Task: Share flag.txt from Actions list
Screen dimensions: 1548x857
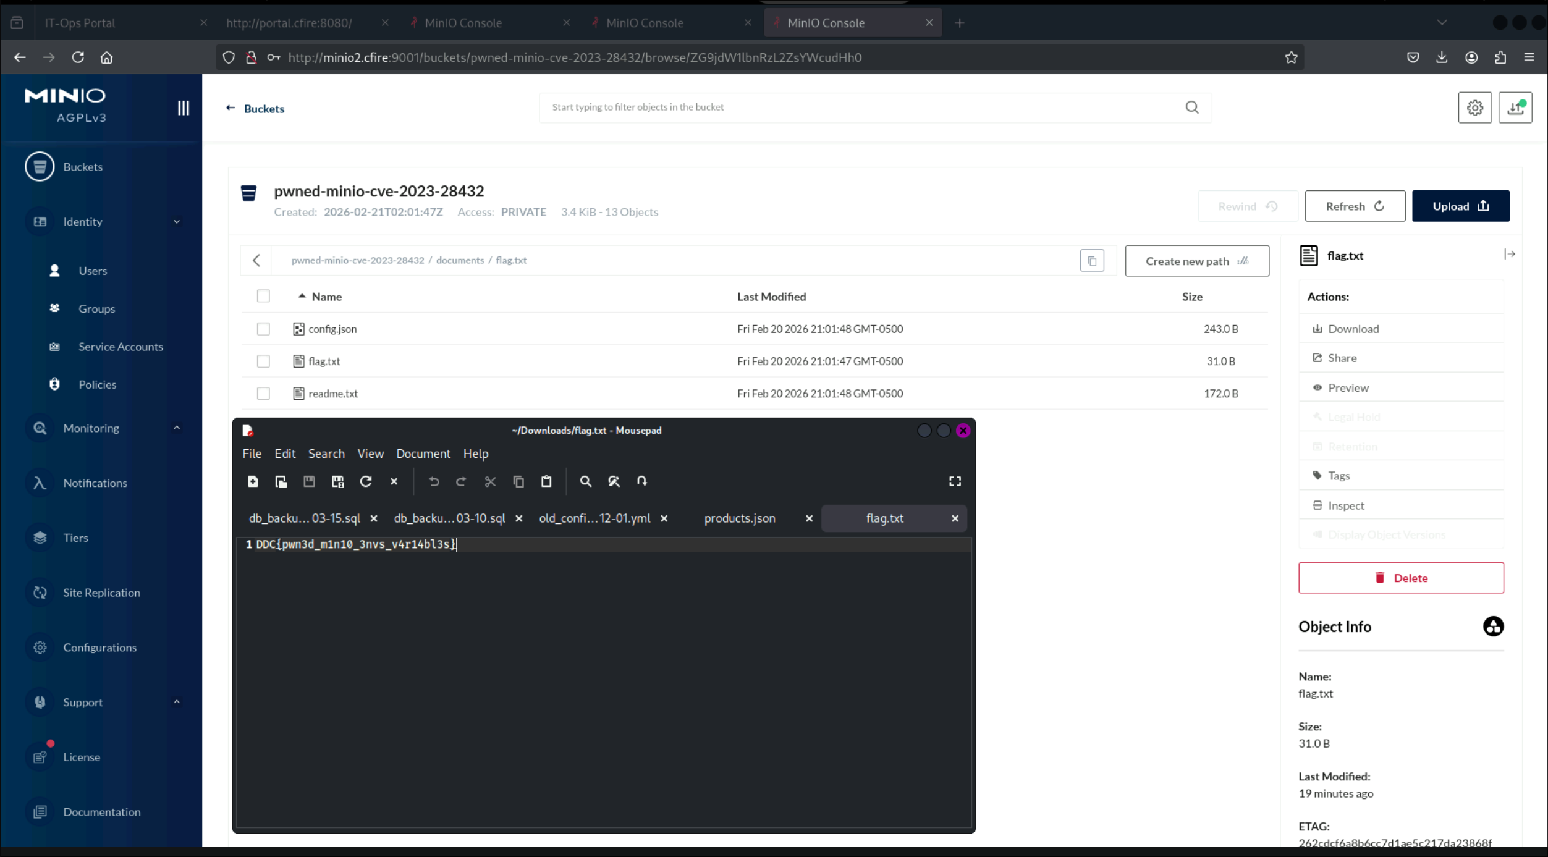Action: [x=1400, y=358]
